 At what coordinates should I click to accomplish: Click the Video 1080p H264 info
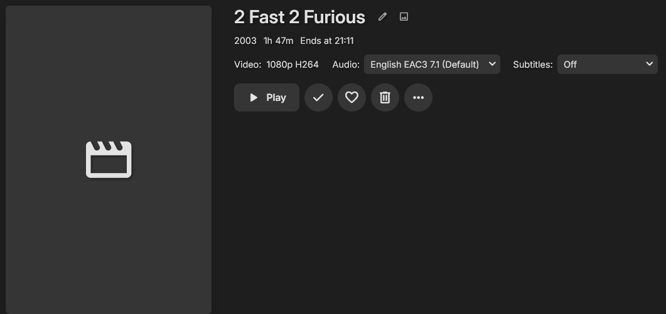coord(276,65)
